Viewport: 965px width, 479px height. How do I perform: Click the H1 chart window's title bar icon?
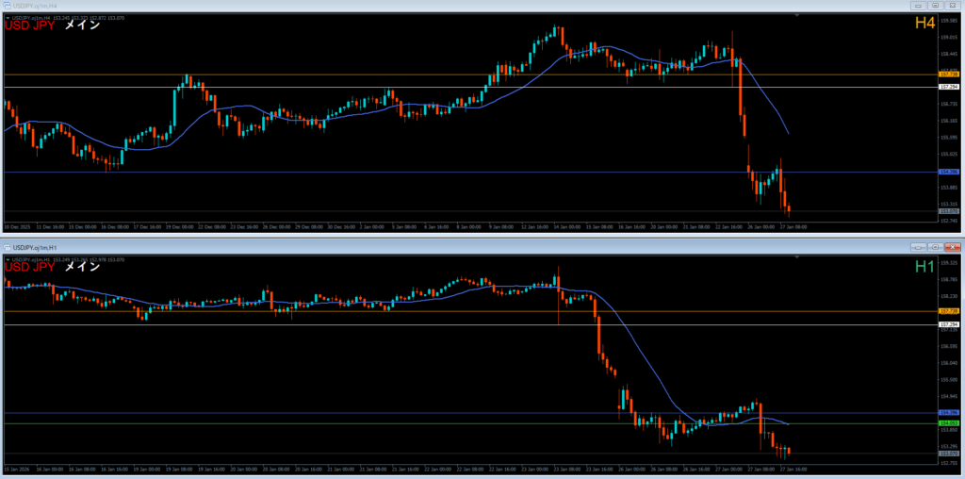[7, 246]
